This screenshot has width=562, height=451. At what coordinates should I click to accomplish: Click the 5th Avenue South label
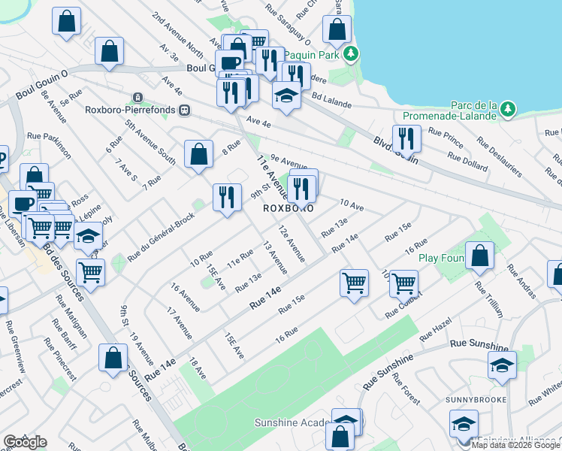(150, 142)
